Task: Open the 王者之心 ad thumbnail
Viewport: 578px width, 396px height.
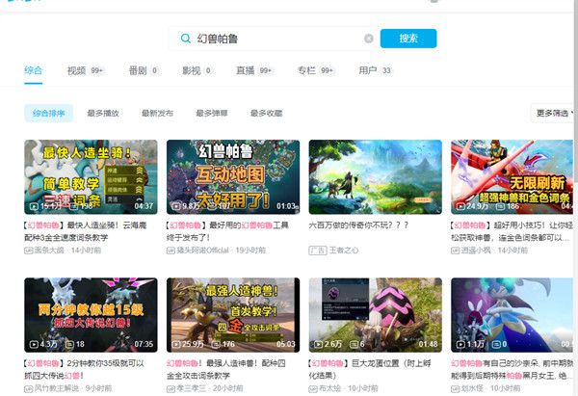Action: click(x=376, y=177)
